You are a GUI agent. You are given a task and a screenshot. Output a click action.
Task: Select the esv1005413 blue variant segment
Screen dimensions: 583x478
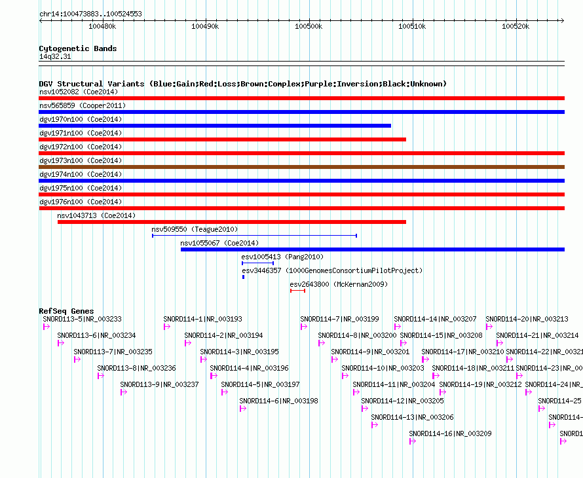click(x=257, y=263)
